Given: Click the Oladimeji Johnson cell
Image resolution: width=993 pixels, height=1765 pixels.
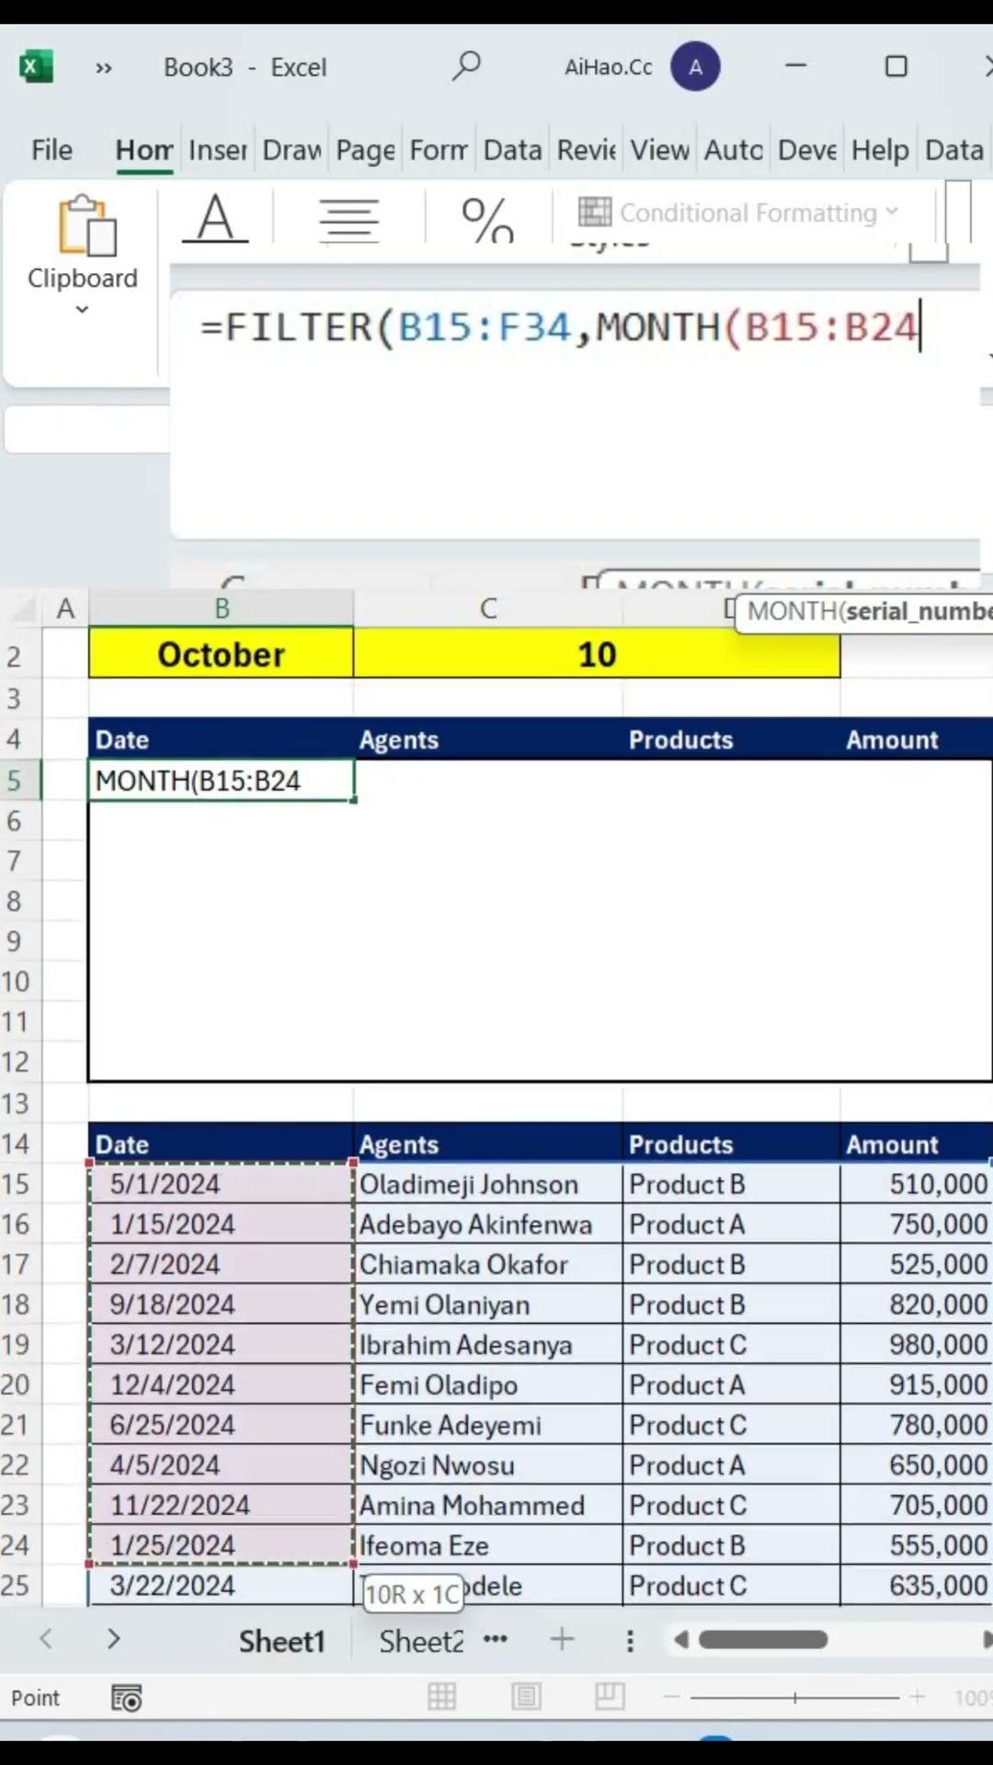Looking at the screenshot, I should pyautogui.click(x=488, y=1184).
